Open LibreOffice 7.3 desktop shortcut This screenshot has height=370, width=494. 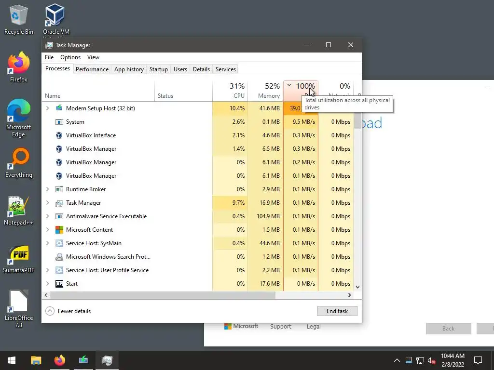18,308
